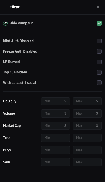This screenshot has width=105, height=182.
Task: Select the Sells Max field
Action: tap(87, 162)
